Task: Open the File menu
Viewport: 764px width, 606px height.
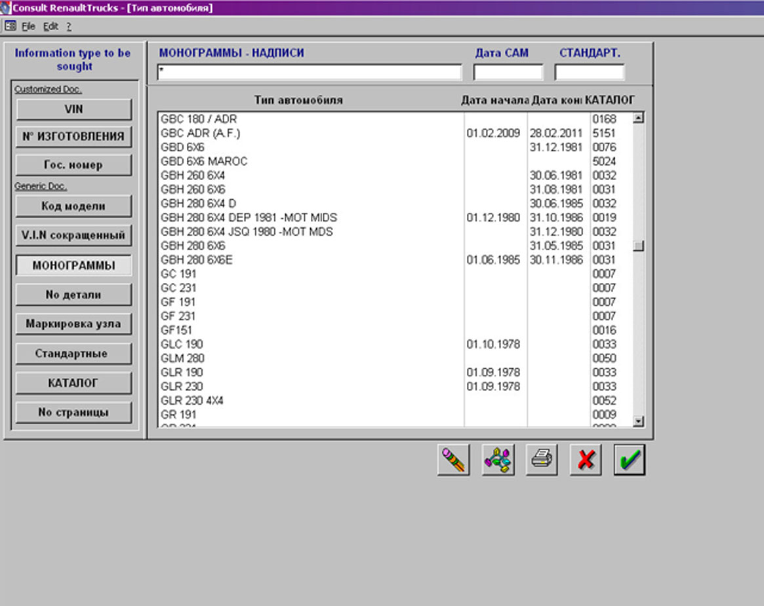Action: click(x=28, y=27)
